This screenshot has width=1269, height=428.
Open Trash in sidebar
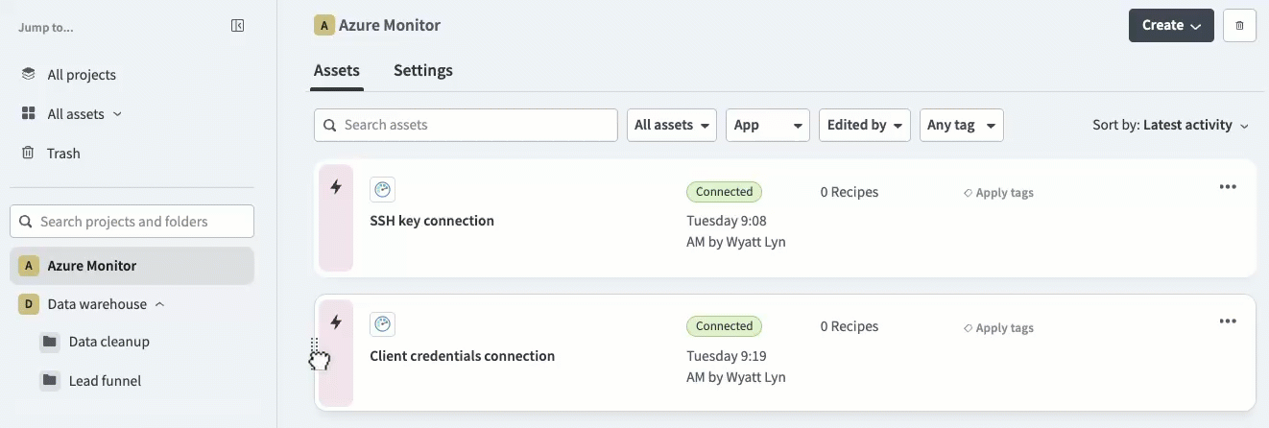(x=63, y=154)
